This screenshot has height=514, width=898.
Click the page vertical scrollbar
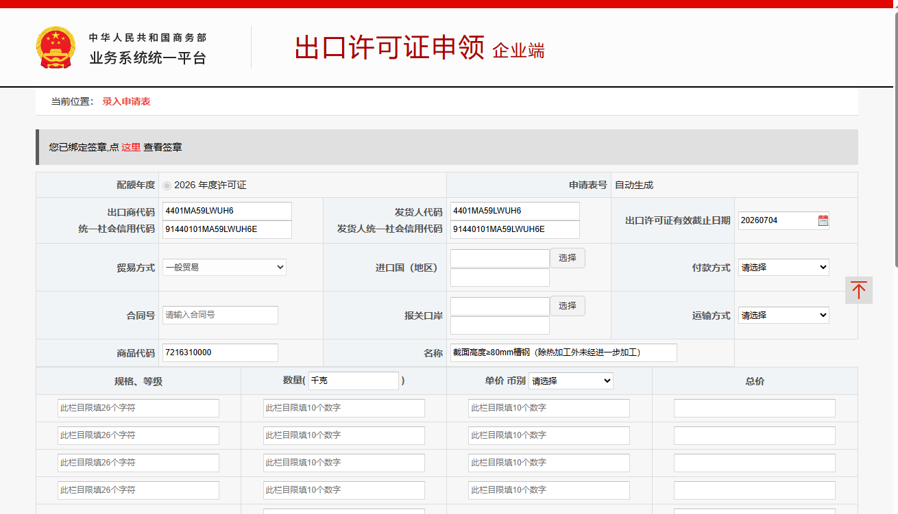894,137
